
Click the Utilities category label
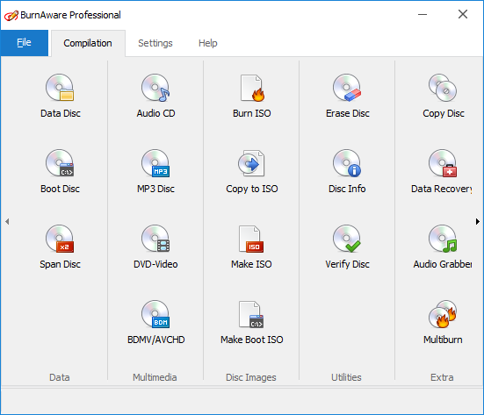click(346, 377)
